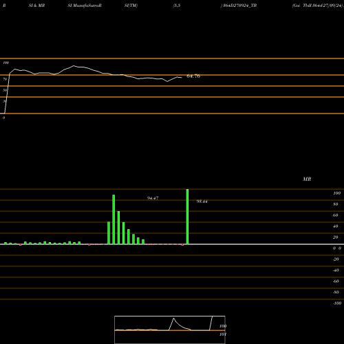Click the 364D270924_TB symbol text
The height and width of the screenshot is (344, 344).
click(x=239, y=6)
